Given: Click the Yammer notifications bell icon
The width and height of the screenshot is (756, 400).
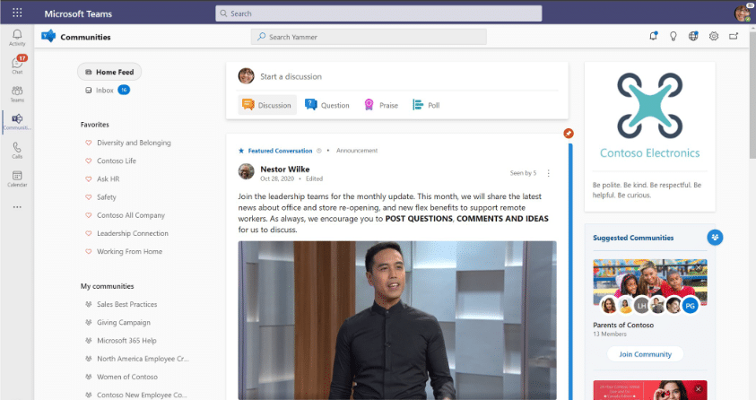Looking at the screenshot, I should (653, 37).
